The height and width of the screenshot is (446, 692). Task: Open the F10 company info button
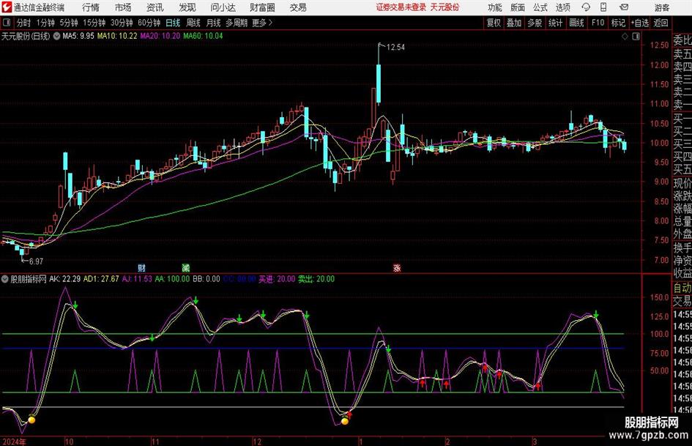(598, 23)
